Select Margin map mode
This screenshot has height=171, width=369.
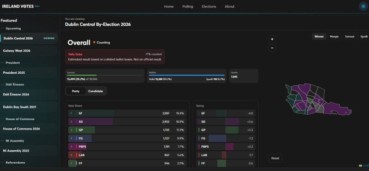[x=334, y=36]
